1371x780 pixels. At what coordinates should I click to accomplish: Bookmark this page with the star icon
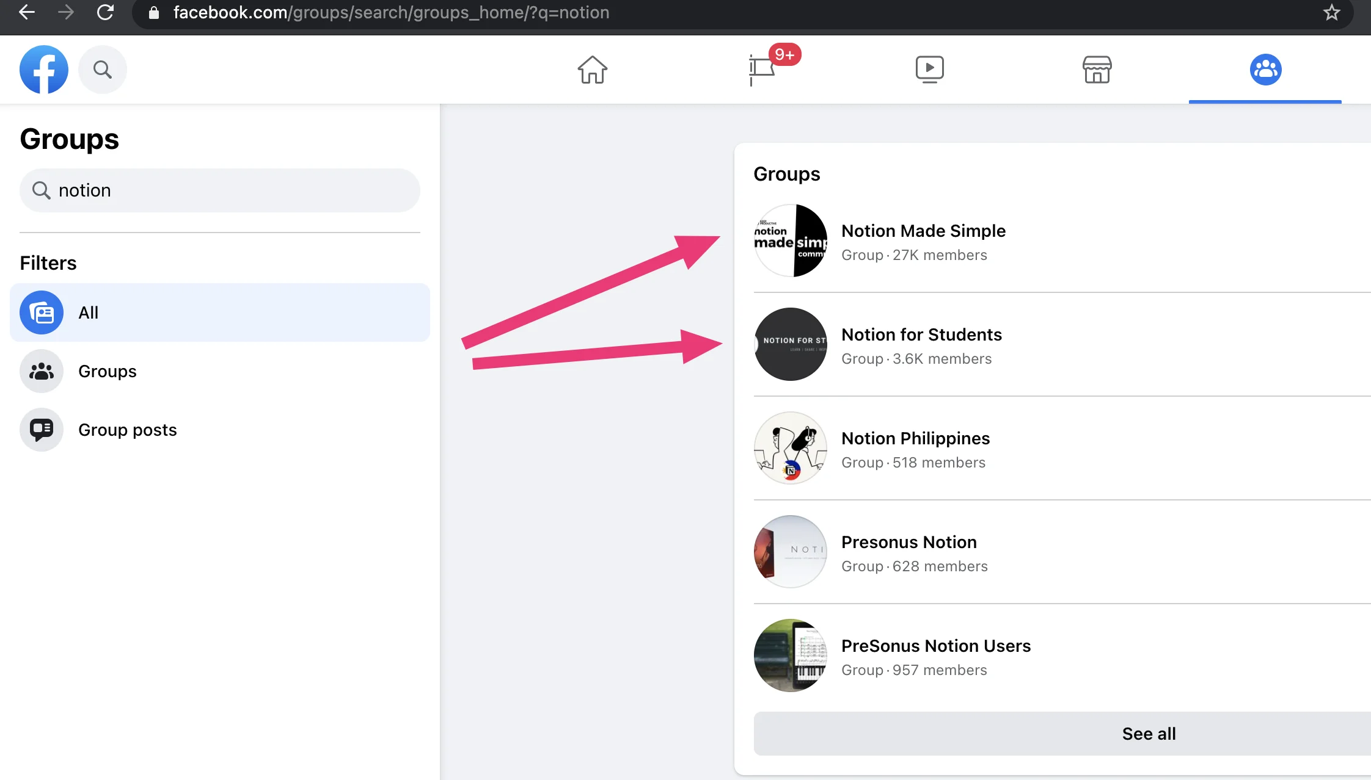tap(1331, 12)
